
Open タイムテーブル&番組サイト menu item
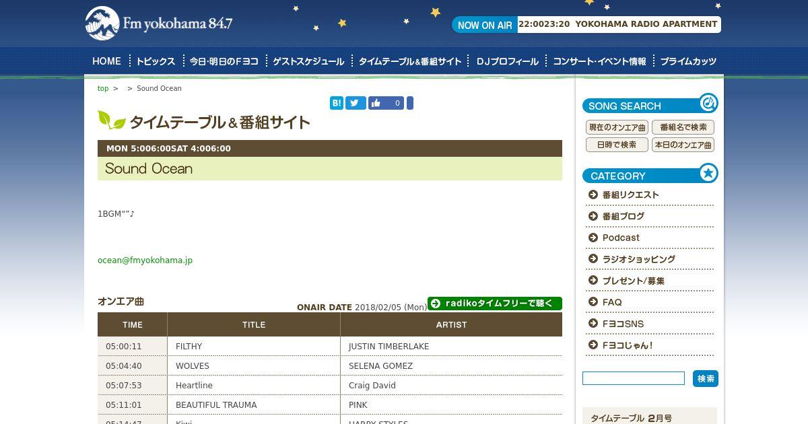pyautogui.click(x=410, y=61)
